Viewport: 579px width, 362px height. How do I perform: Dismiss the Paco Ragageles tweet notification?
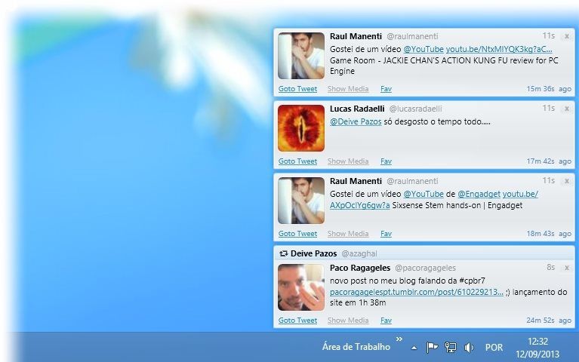[x=566, y=268]
